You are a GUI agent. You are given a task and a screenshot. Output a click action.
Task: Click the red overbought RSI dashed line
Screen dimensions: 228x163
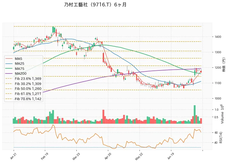pos(107,128)
